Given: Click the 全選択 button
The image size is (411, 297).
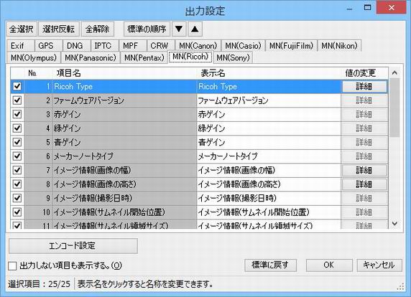Looking at the screenshot, I should pos(22,29).
